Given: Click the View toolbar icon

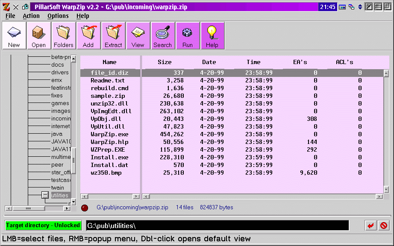Looking at the screenshot, I should click(x=138, y=35).
